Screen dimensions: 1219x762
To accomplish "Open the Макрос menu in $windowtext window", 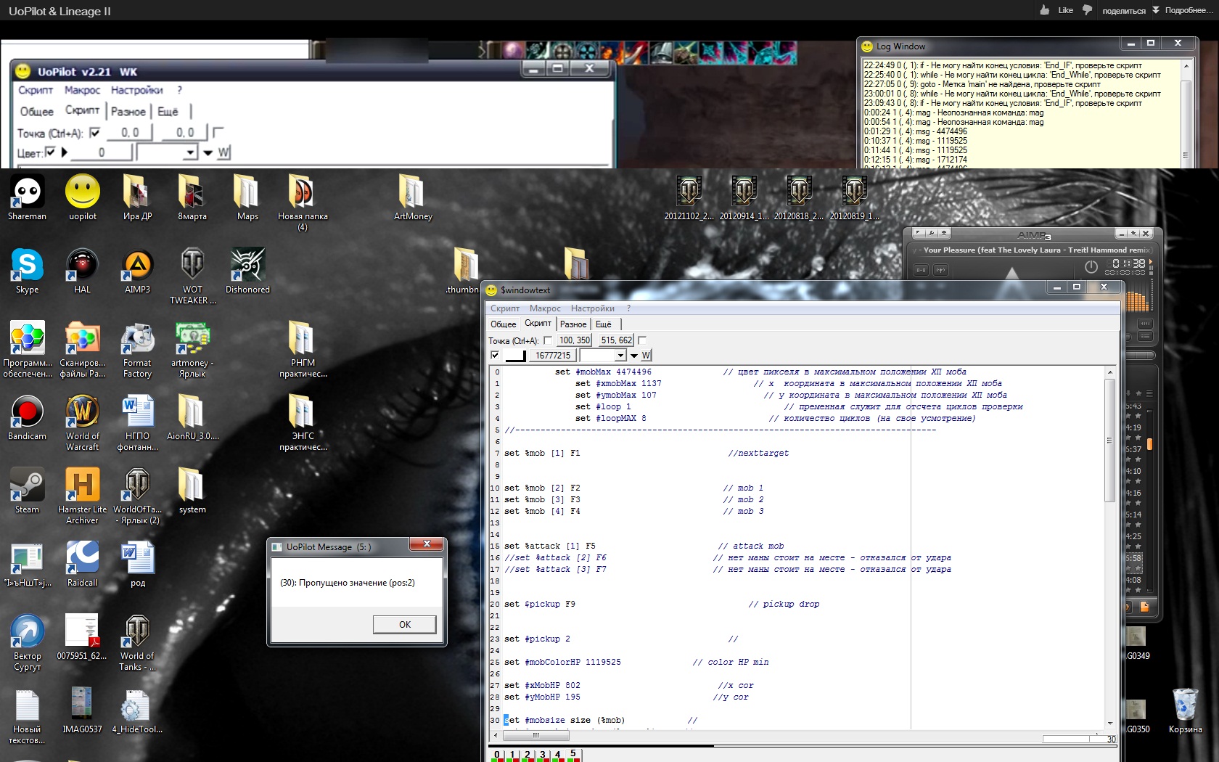I will tap(545, 308).
